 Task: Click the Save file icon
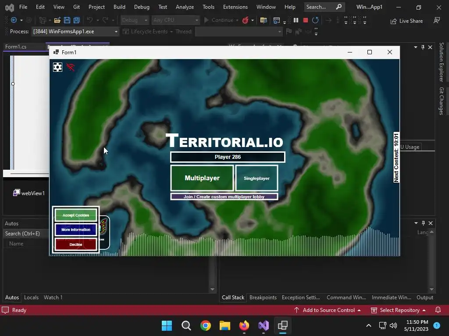point(67,20)
